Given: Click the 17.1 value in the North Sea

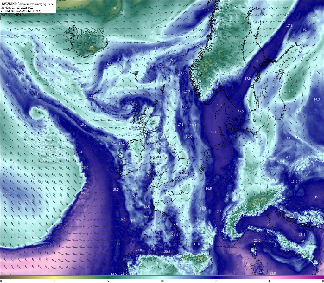Looking at the screenshot, I should (x=180, y=125).
